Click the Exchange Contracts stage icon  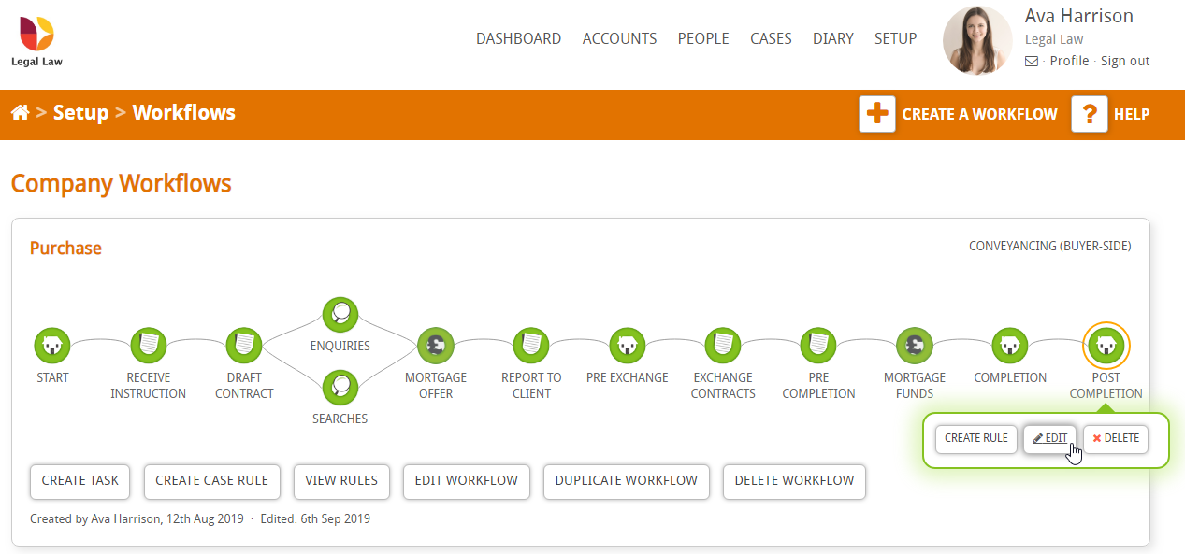722,345
